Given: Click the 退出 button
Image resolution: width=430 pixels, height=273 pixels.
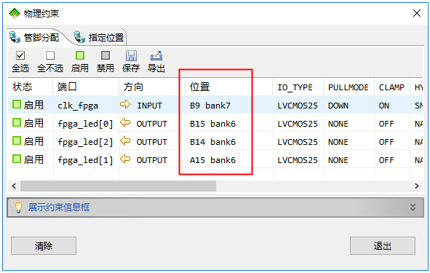Looking at the screenshot, I should (x=383, y=246).
